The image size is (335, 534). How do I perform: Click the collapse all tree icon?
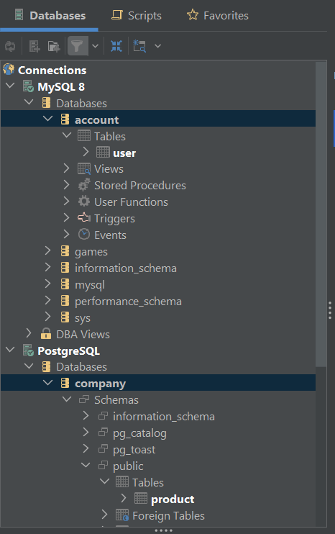(x=116, y=46)
